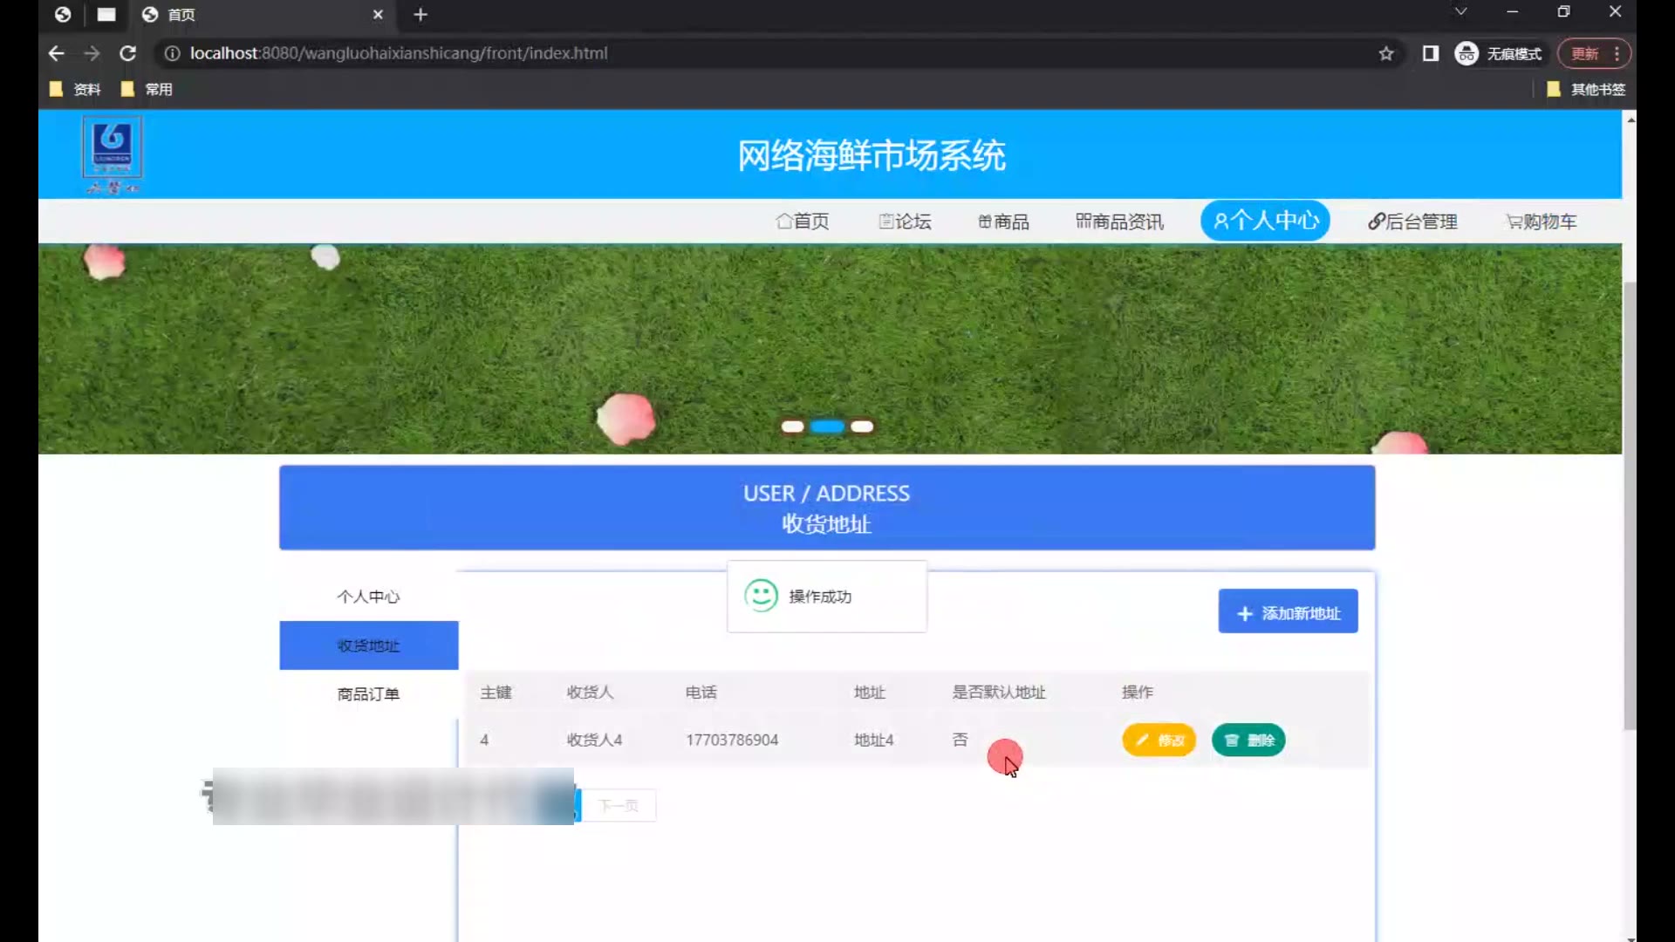Open 商品订单 in the sidebar
Screen dimensions: 1675x942
(x=368, y=694)
